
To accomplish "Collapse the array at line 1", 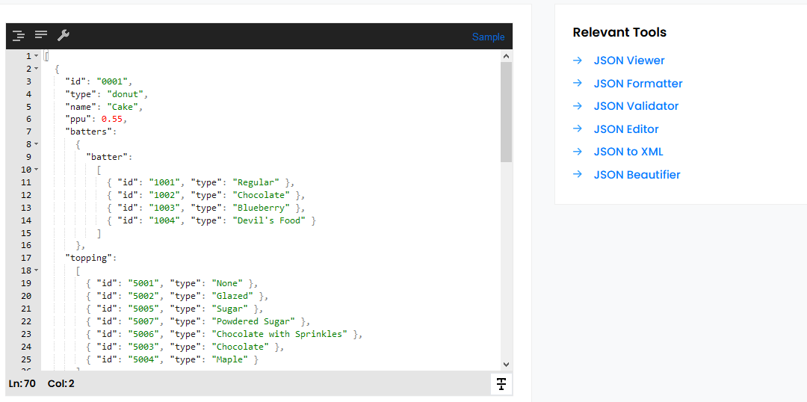I will point(37,56).
